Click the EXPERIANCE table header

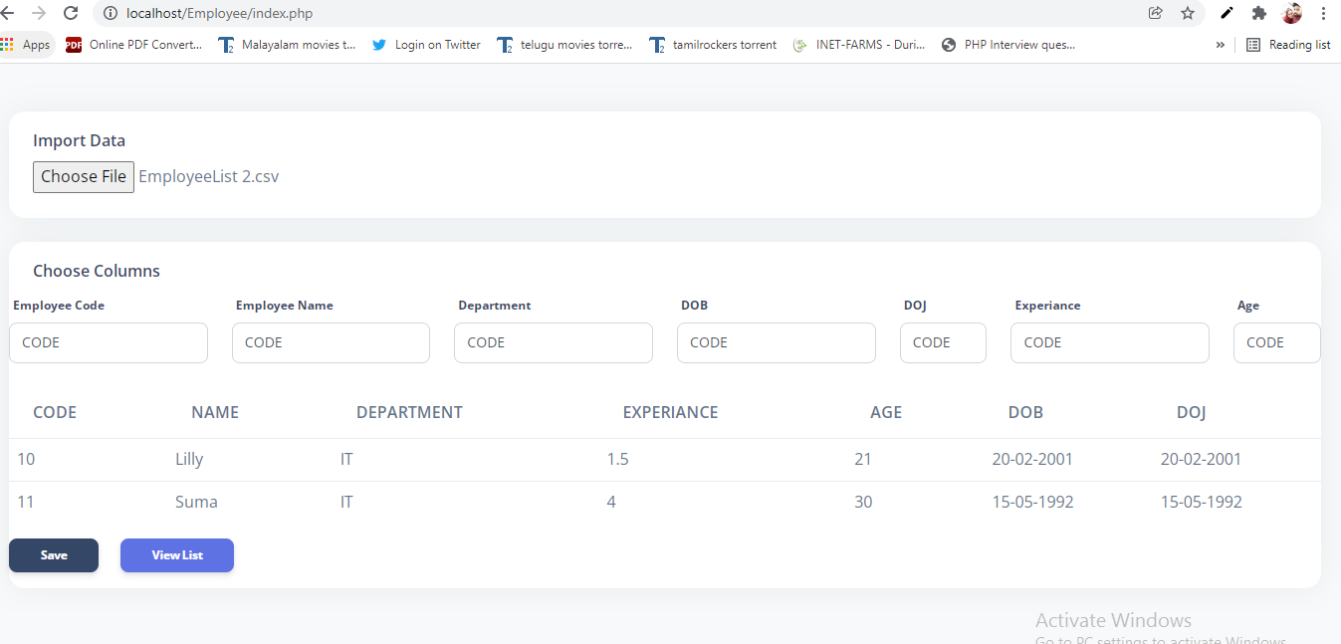(670, 412)
